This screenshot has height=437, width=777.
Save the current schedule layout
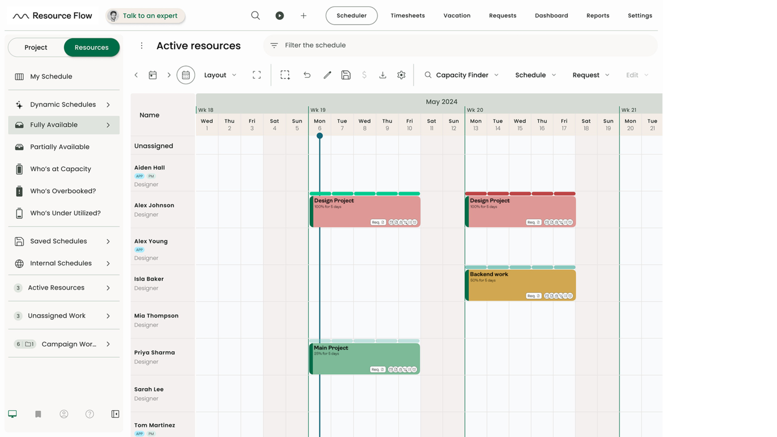(x=346, y=74)
